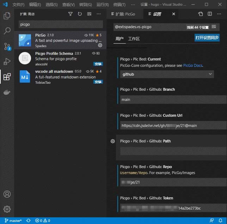This screenshot has height=224, width=227.
Task: Open the Run and Debug view
Action: (7, 62)
